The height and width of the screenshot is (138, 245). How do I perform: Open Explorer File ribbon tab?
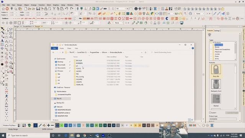[x=54, y=48]
